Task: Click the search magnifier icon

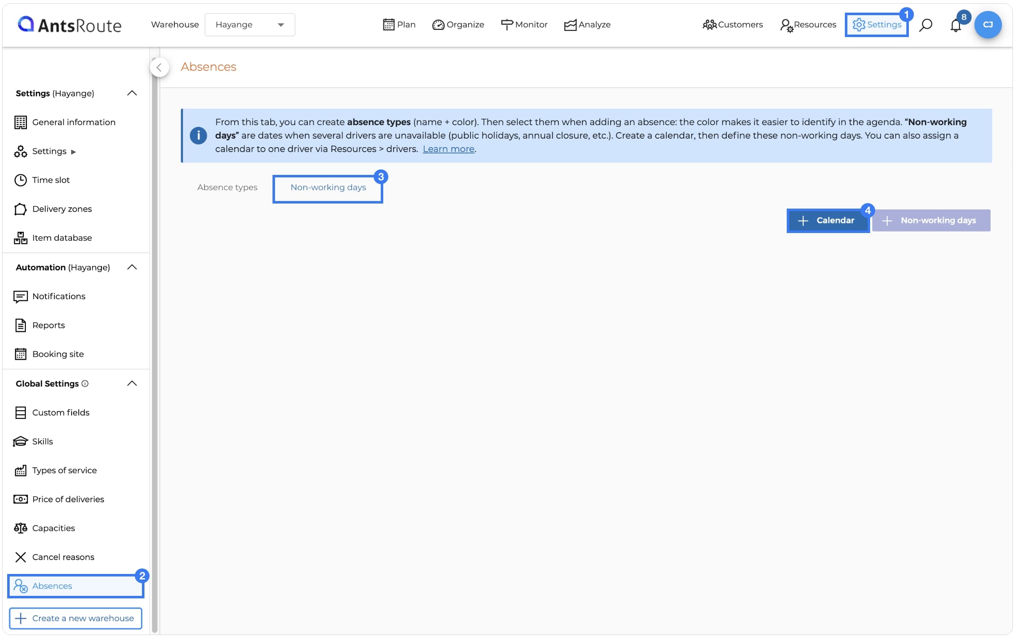Action: pos(926,24)
